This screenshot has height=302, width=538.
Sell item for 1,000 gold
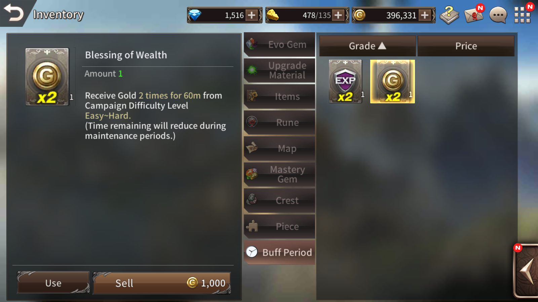(x=162, y=283)
